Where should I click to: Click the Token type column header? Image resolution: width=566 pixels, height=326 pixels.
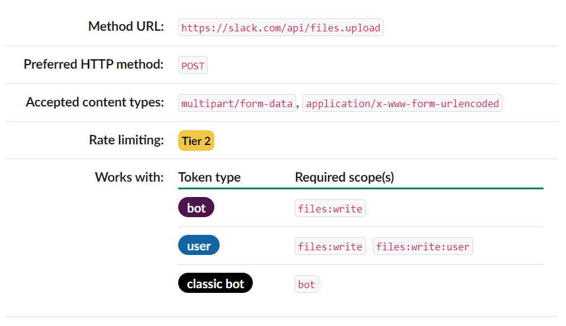210,177
